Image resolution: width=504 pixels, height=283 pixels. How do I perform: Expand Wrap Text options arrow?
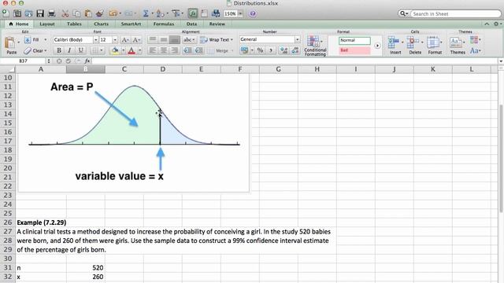[x=232, y=40]
